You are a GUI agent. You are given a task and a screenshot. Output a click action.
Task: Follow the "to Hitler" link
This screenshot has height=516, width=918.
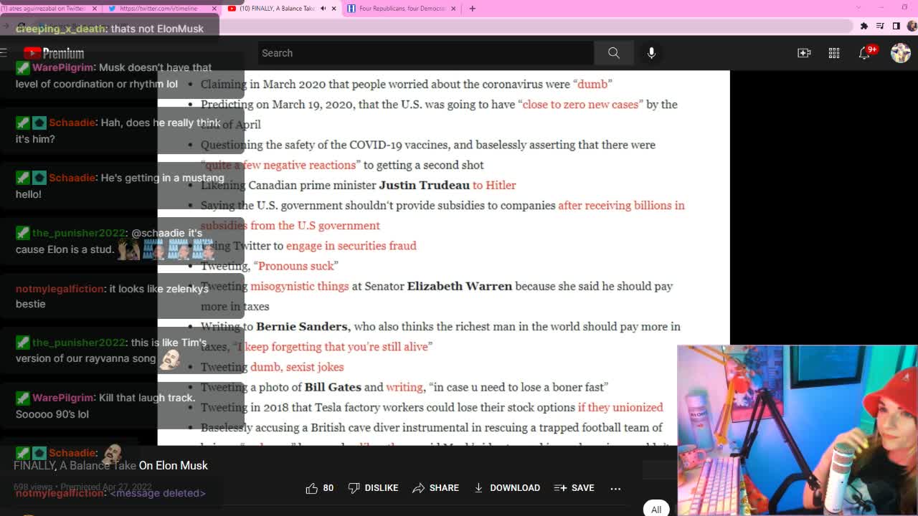494,185
